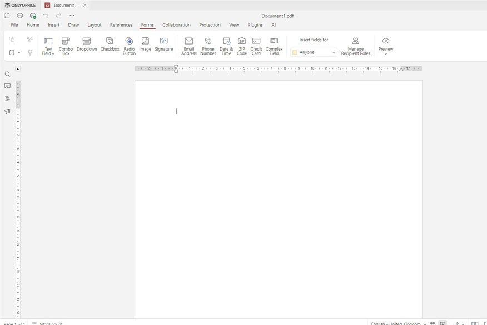487x325 pixels.
Task: Insert a ZIP Code field
Action: 242,46
